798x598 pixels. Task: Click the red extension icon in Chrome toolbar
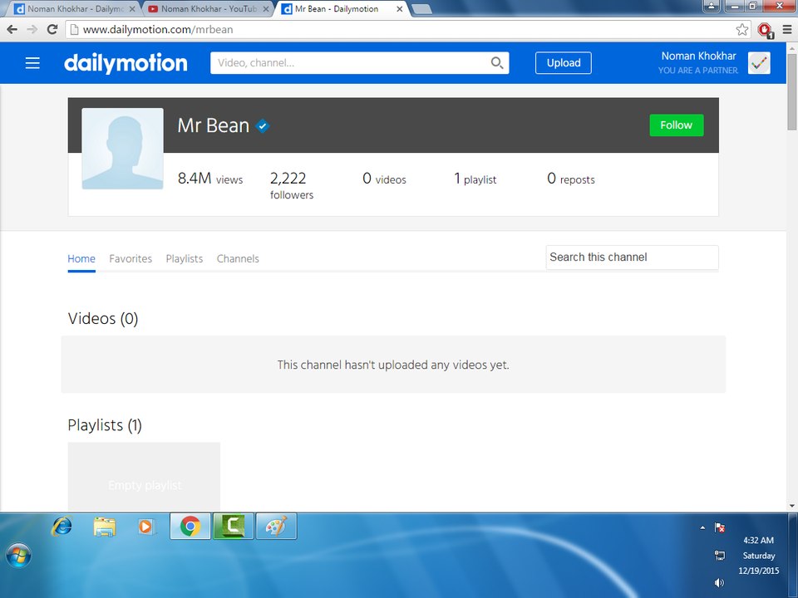[765, 30]
